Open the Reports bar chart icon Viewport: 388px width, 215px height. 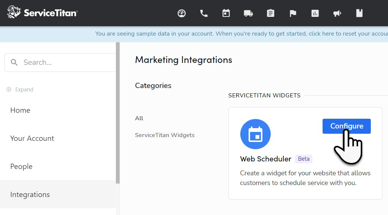tap(315, 13)
